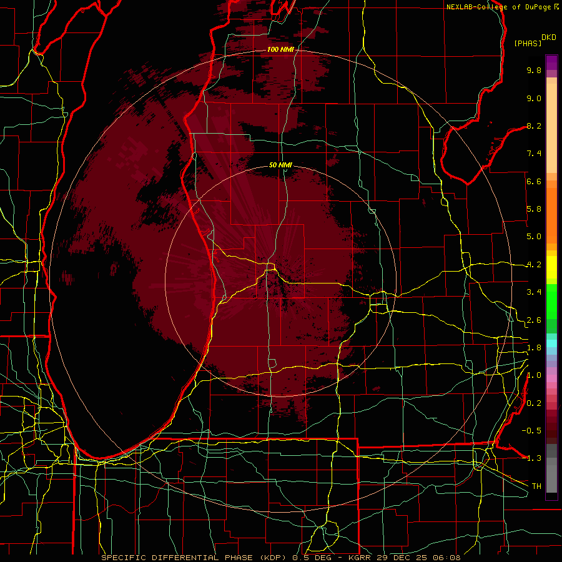Screen dimensions: 562x562
Task: Click the 9.8 scale value
Action: [534, 70]
